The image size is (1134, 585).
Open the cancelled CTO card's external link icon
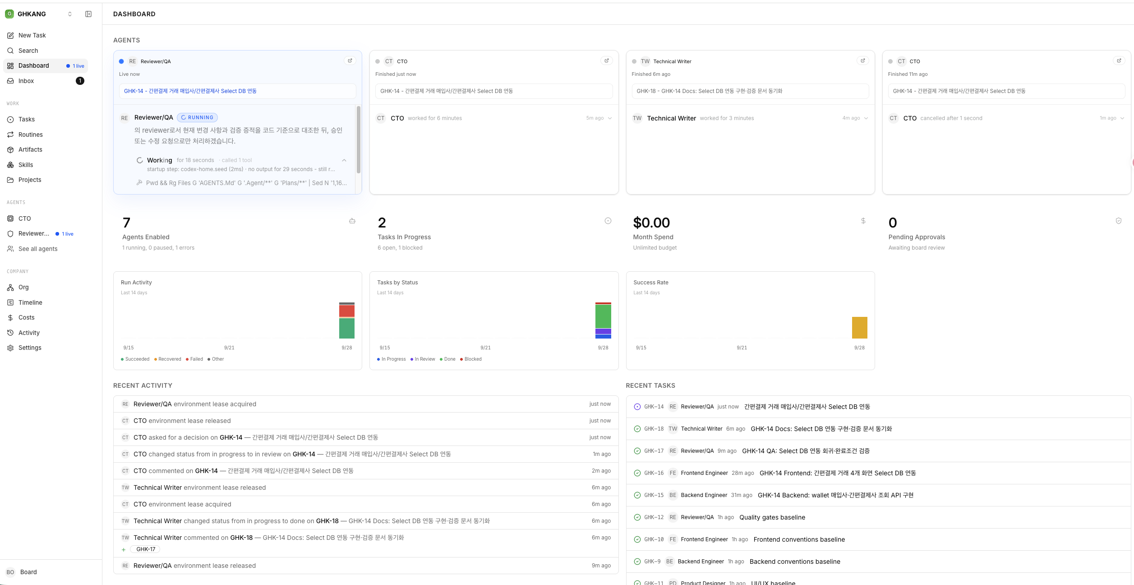1119,60
